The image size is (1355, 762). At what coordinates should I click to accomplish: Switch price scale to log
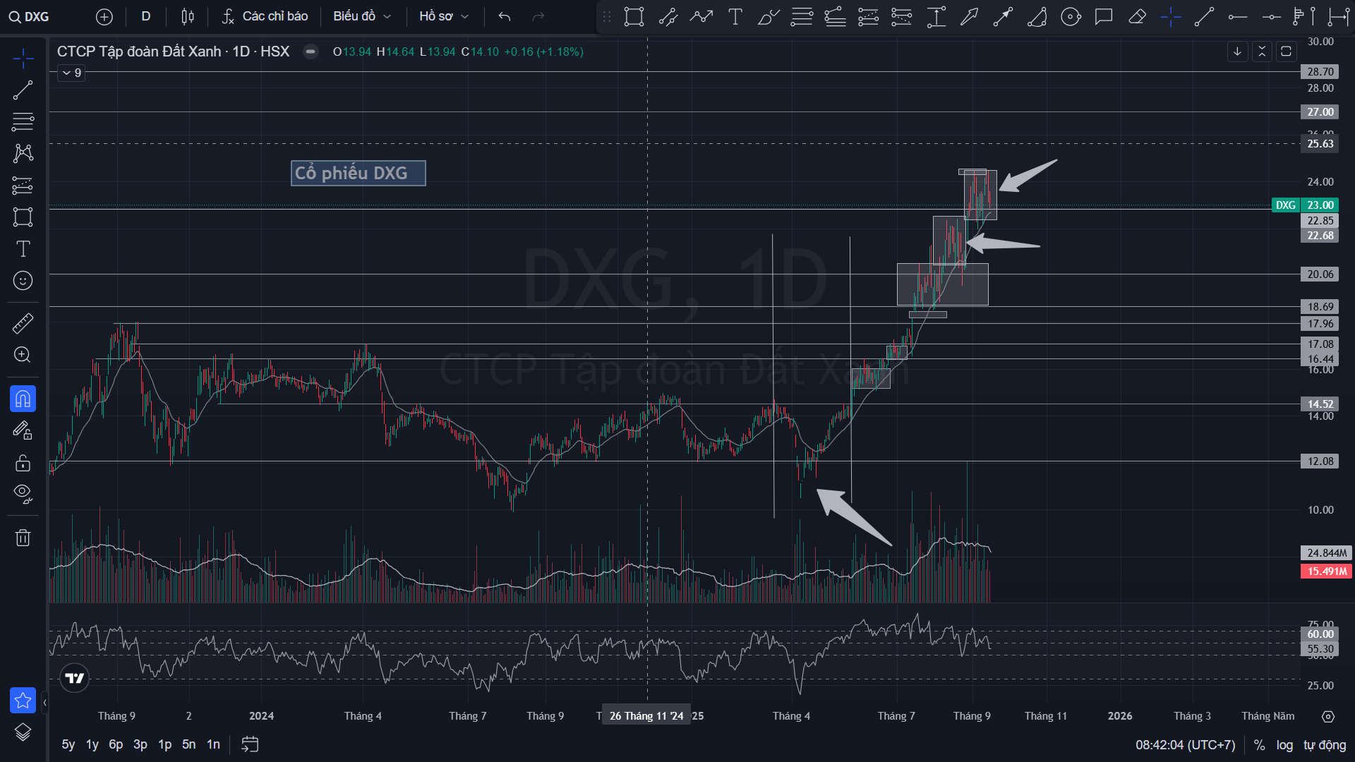(x=1284, y=745)
